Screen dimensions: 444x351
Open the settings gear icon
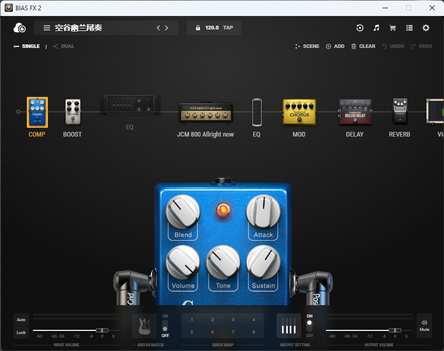pyautogui.click(x=426, y=28)
